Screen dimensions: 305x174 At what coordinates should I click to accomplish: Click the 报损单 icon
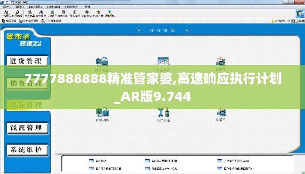(x=220, y=63)
